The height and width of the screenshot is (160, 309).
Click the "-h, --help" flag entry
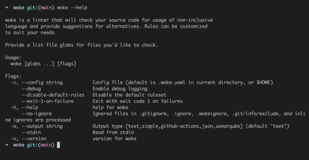click(24, 108)
